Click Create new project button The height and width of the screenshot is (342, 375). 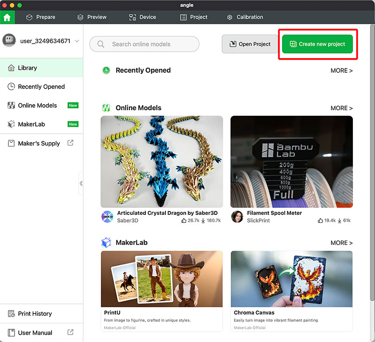click(x=317, y=44)
